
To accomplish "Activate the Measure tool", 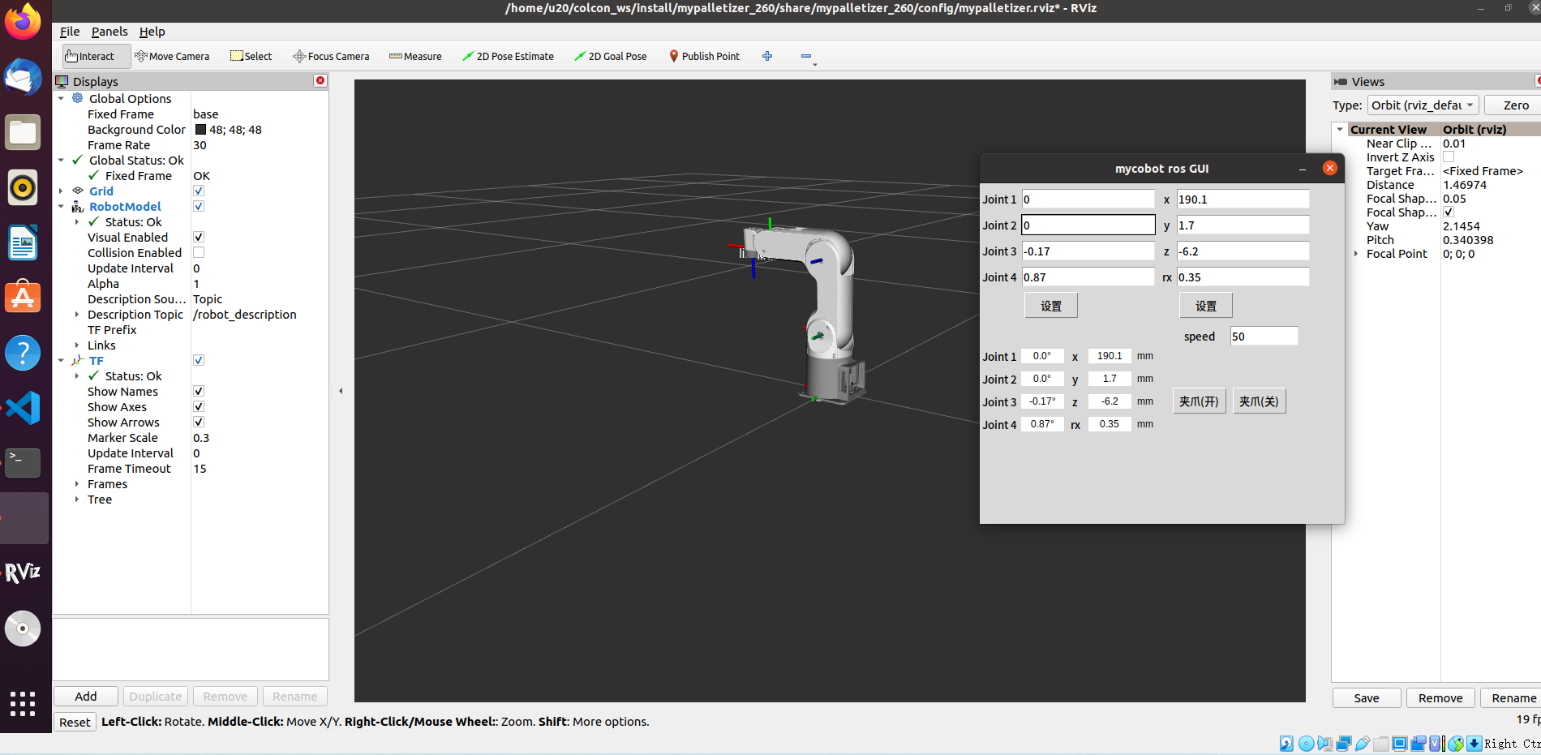I will pyautogui.click(x=415, y=56).
